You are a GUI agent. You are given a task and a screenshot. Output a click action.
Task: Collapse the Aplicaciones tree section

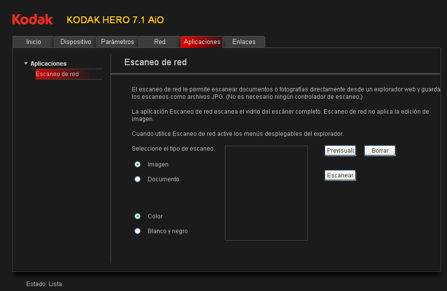[x=26, y=63]
